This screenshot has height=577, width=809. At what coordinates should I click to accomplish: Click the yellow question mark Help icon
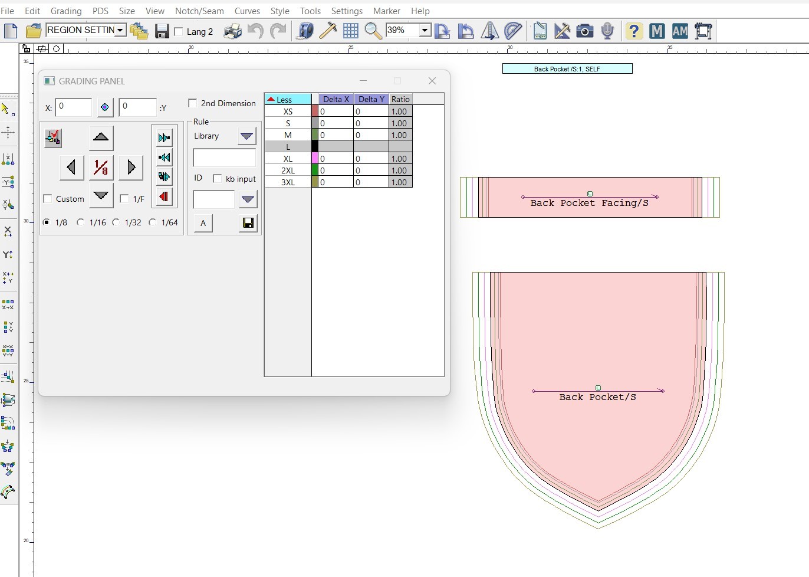pyautogui.click(x=634, y=31)
